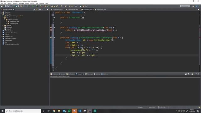The width and height of the screenshot is (201, 113).
Task: Open the Problems view tab
Action: coord(54,74)
